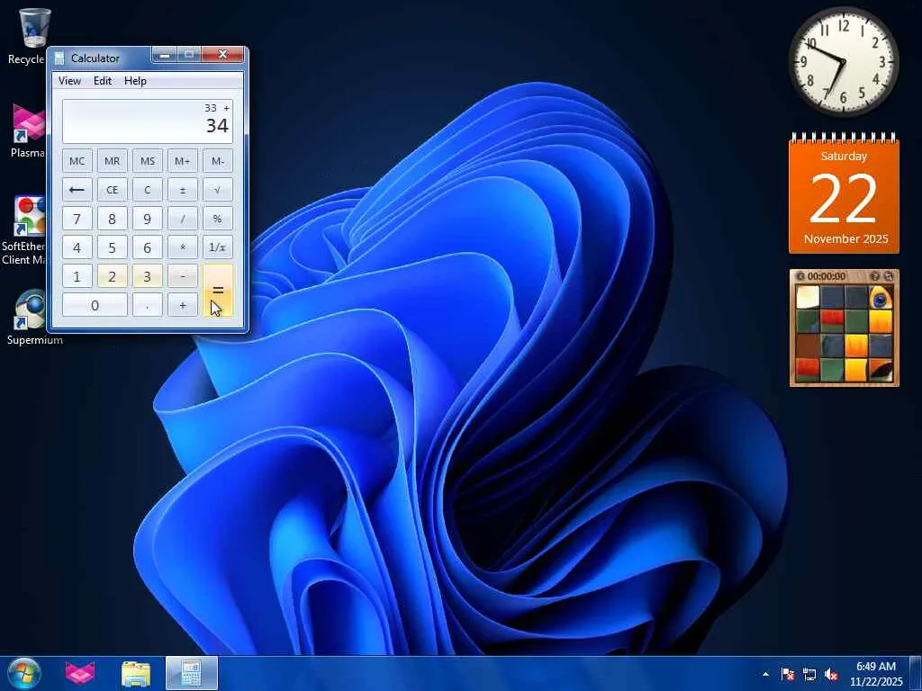This screenshot has width=922, height=691.
Task: Click the 3 digit button
Action: (148, 276)
